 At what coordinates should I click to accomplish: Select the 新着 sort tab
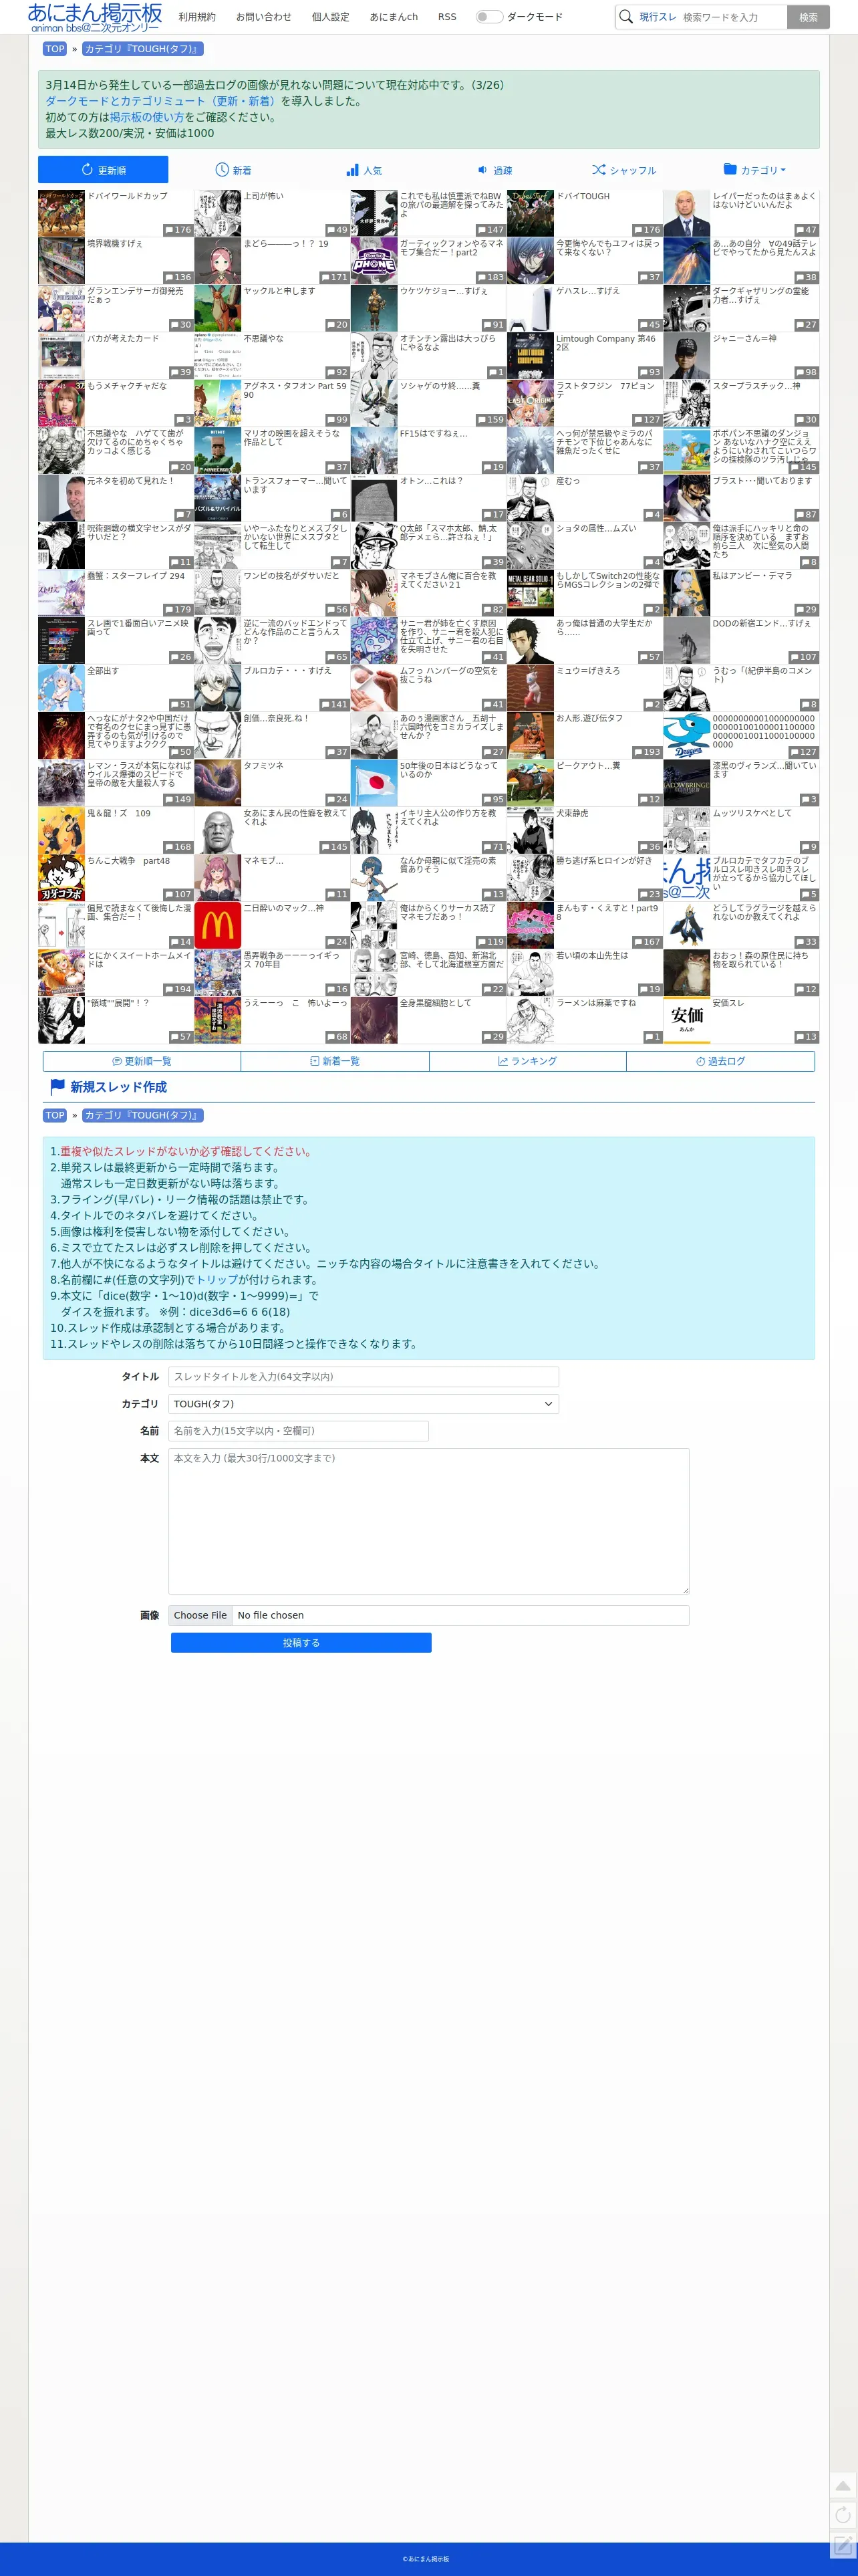233,170
